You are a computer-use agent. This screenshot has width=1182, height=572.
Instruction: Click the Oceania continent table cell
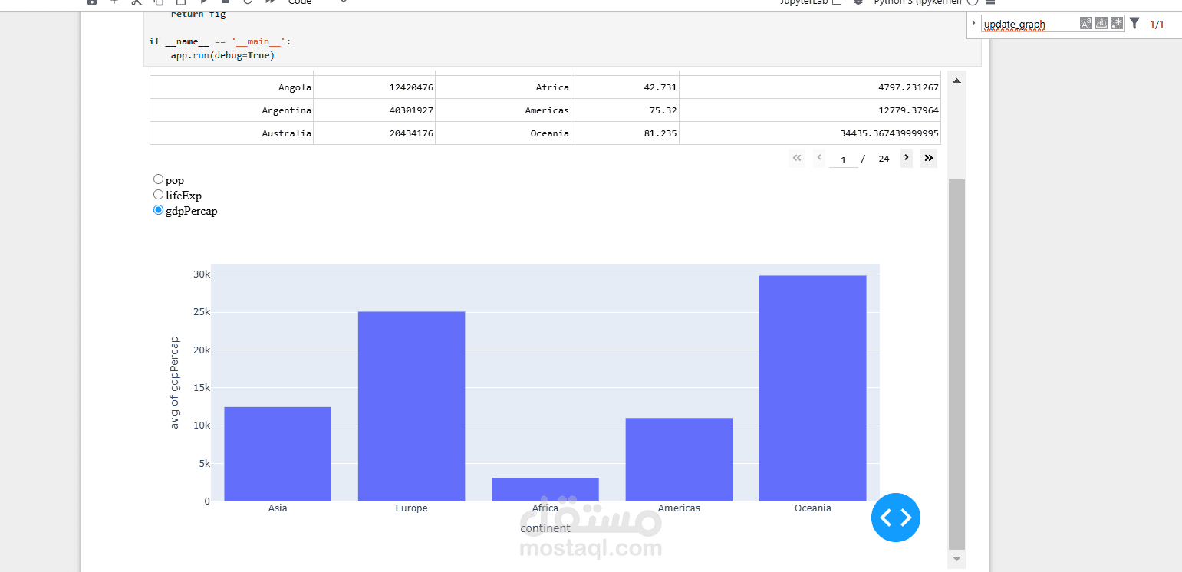[503, 133]
